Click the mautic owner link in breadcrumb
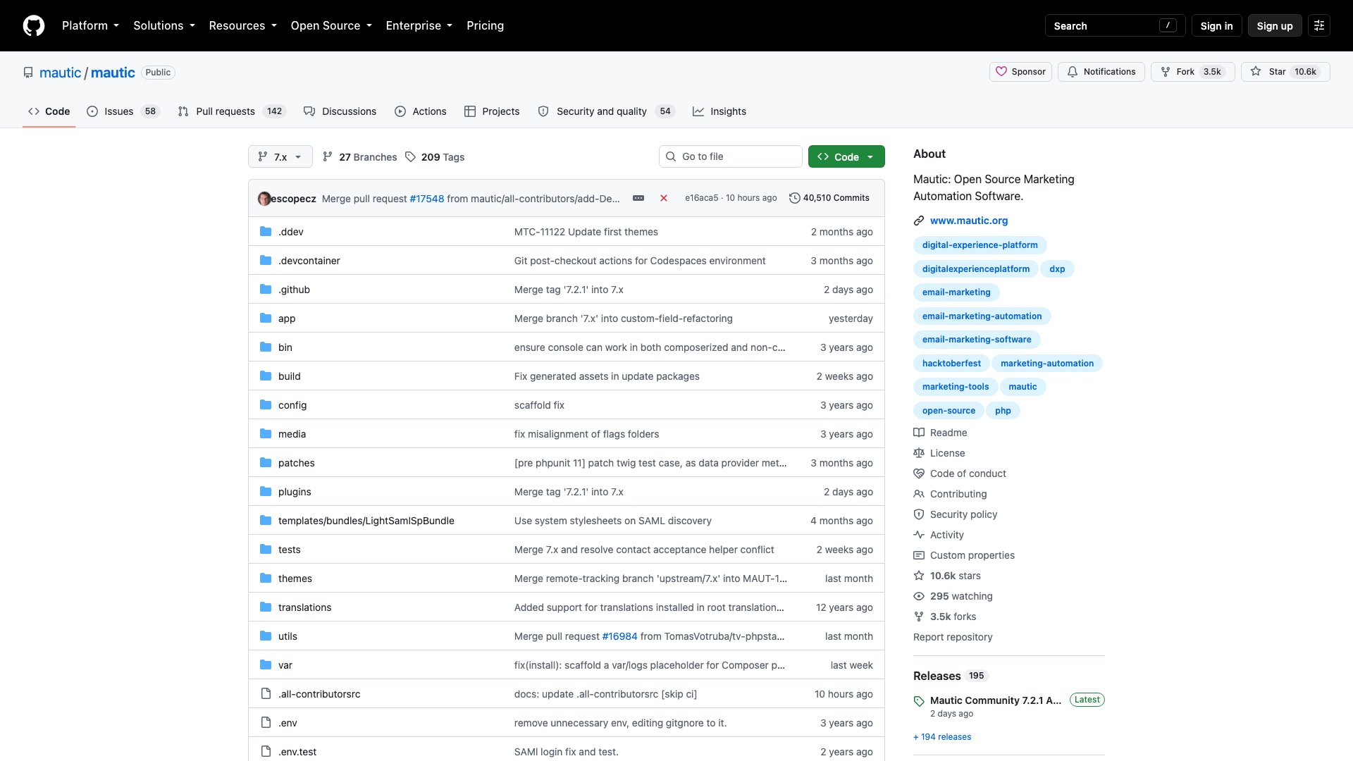The height and width of the screenshot is (761, 1353). [60, 73]
